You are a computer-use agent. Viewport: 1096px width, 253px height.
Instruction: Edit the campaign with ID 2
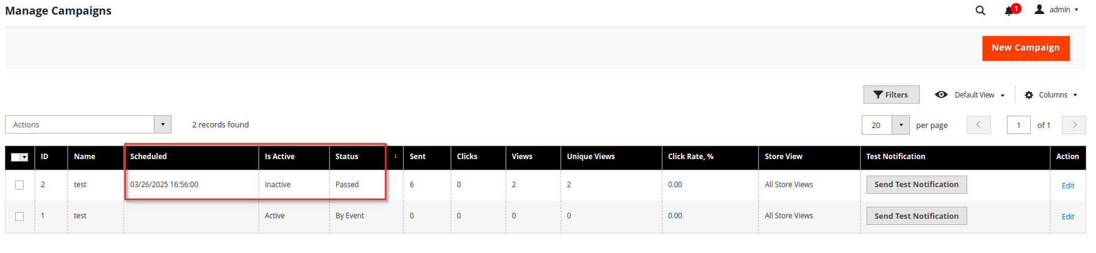point(1068,186)
